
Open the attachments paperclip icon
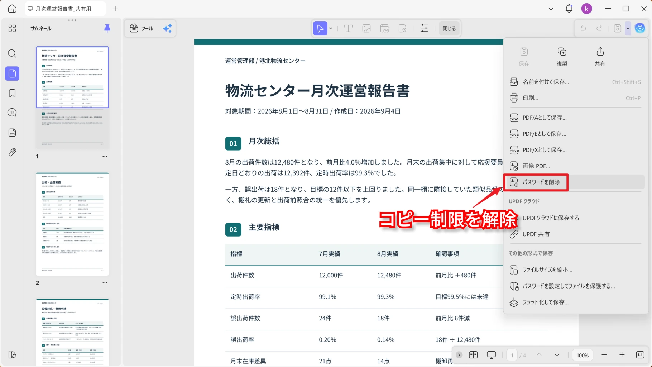coord(12,152)
